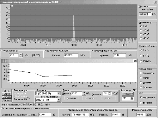Focus the Частота настройки input field

coord(145,14)
